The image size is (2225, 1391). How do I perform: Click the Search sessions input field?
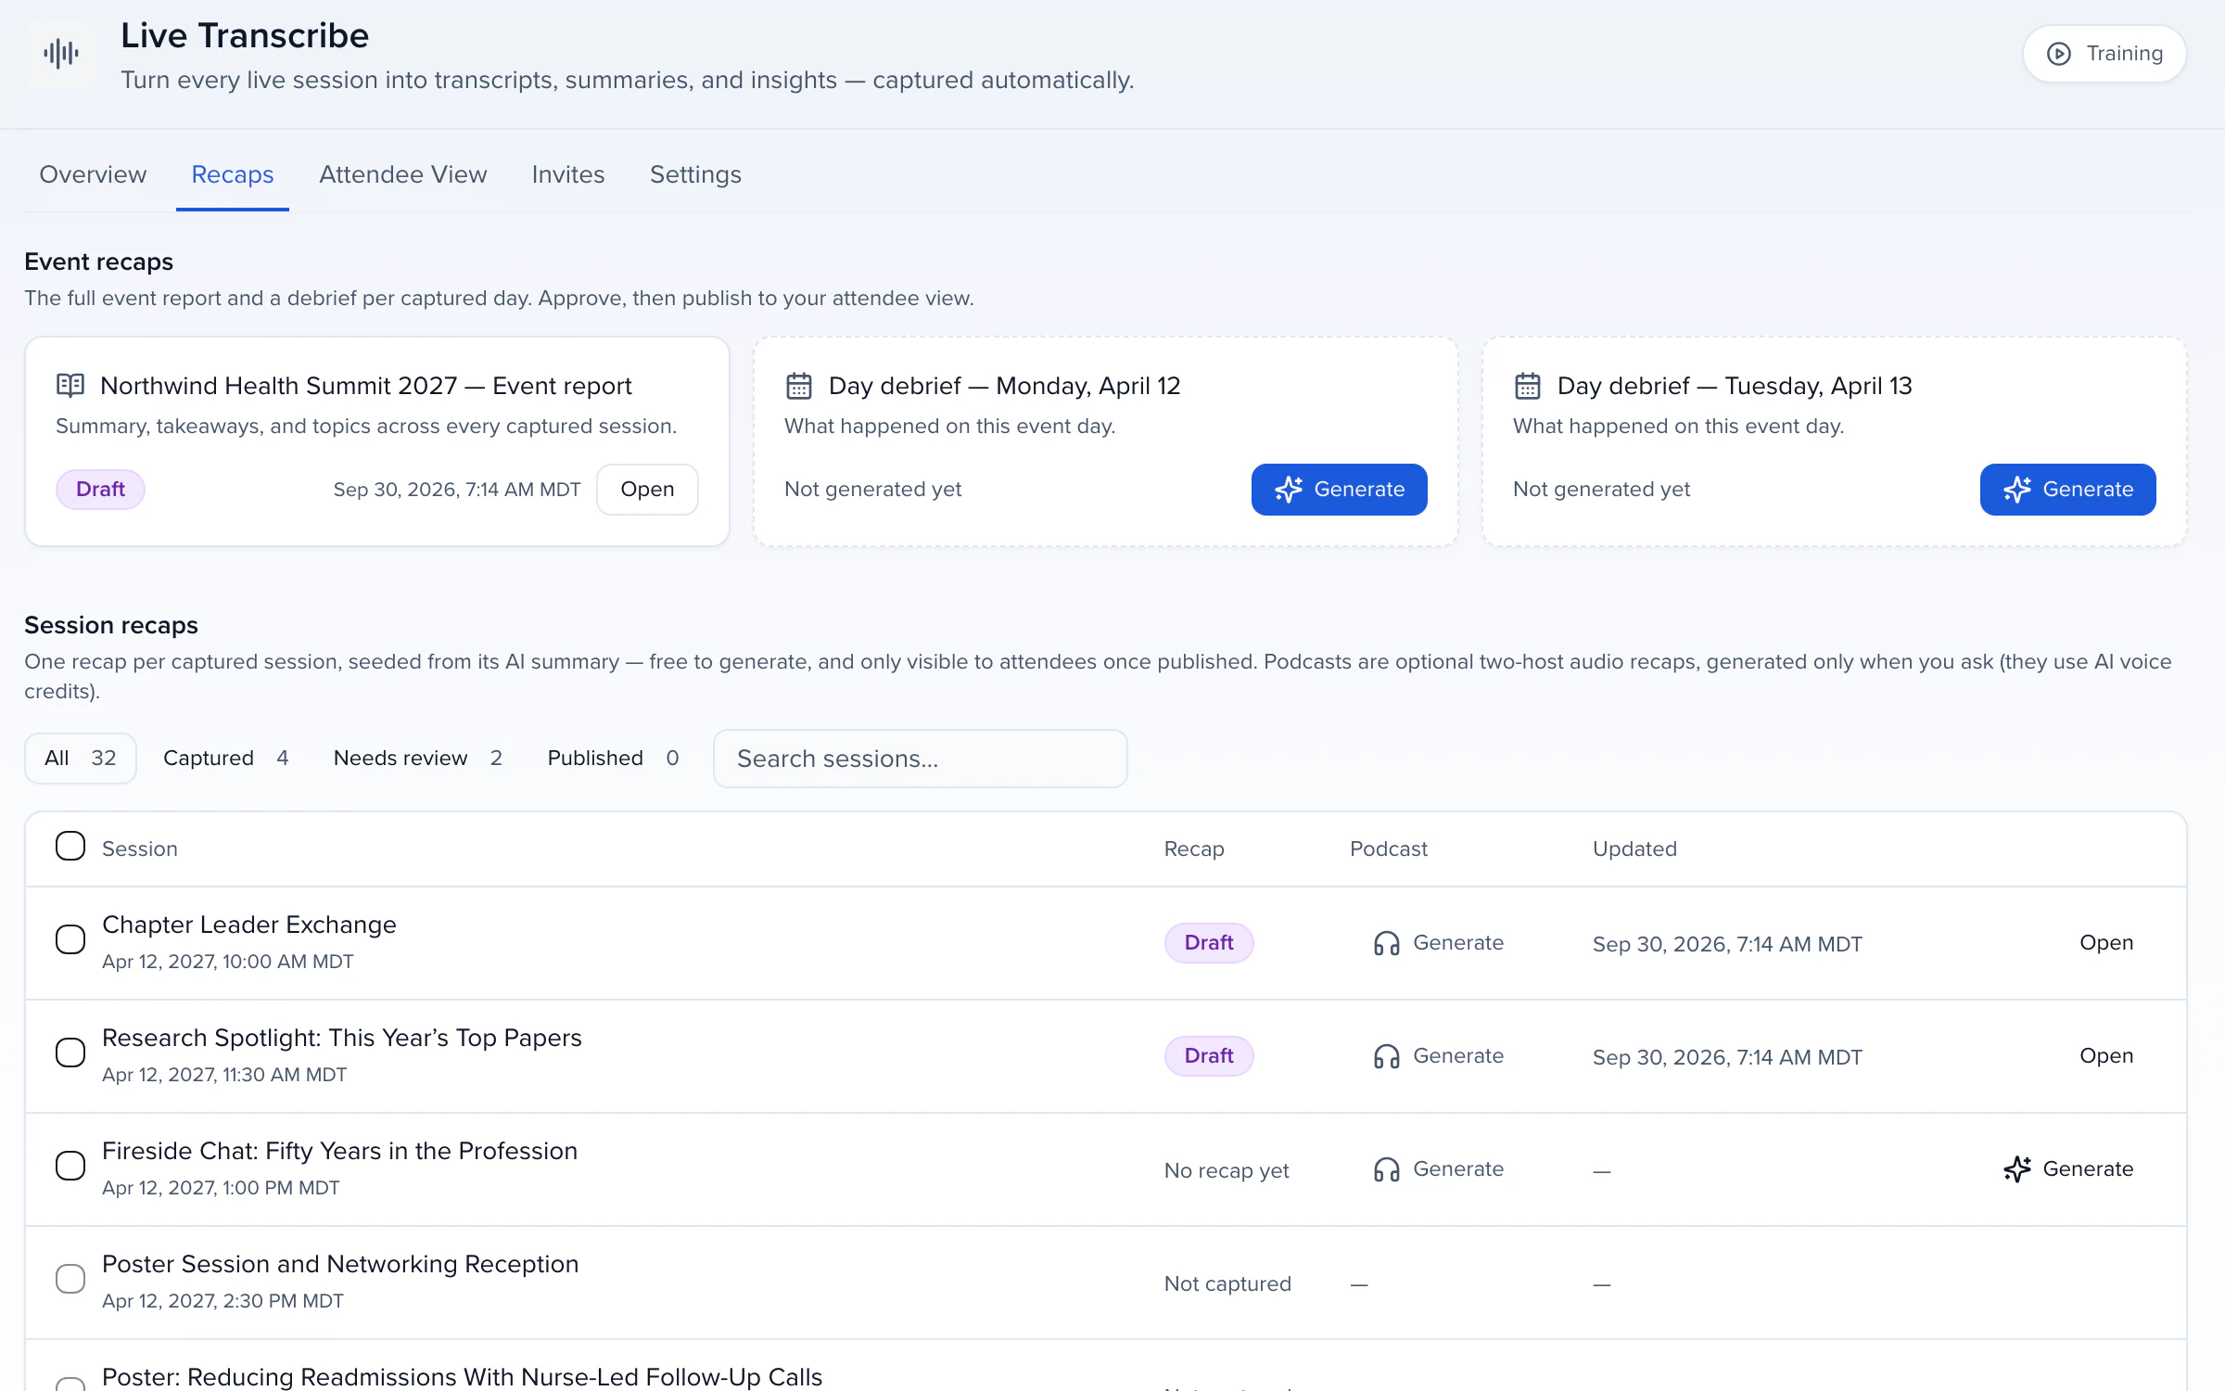[x=921, y=759]
